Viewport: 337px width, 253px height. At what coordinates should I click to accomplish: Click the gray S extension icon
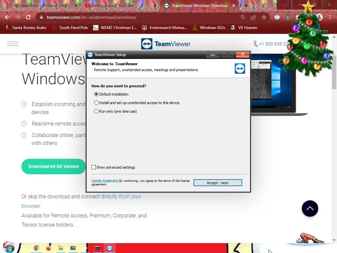click(x=288, y=17)
